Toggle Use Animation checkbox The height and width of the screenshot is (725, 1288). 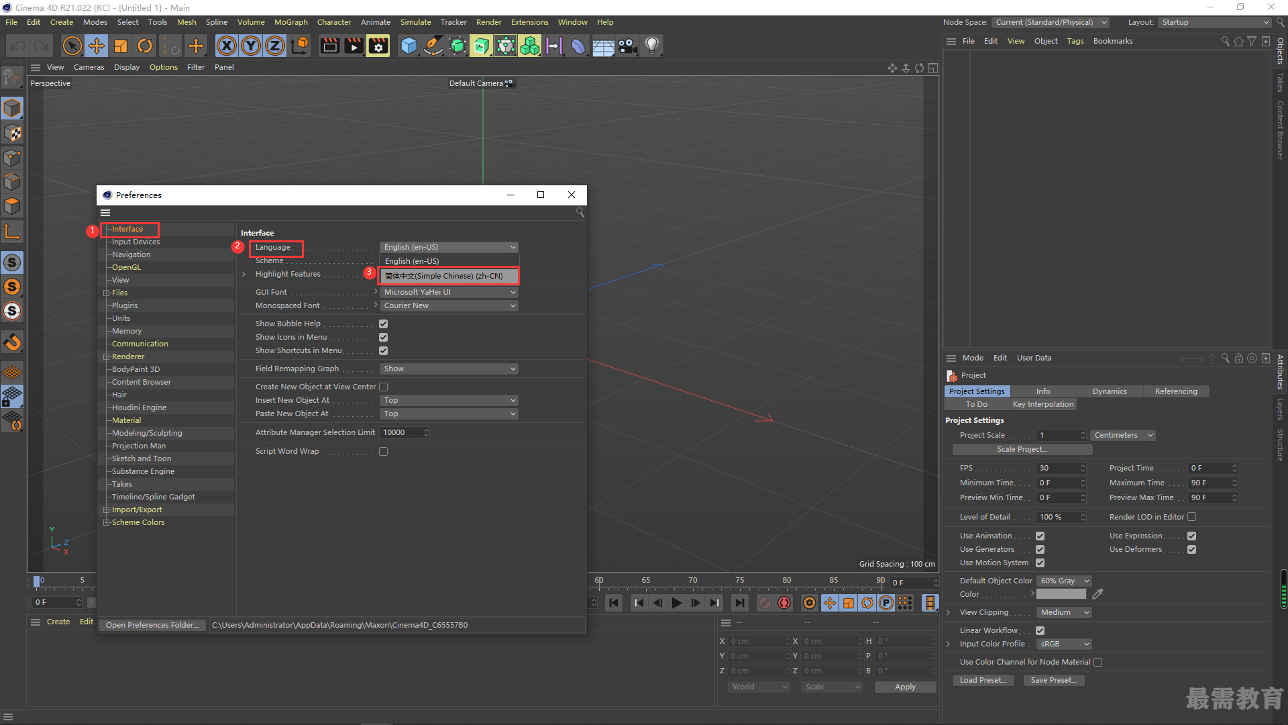1040,536
